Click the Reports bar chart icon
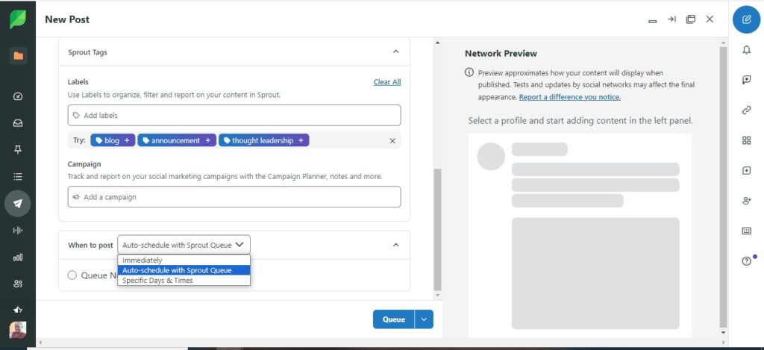 tap(18, 257)
